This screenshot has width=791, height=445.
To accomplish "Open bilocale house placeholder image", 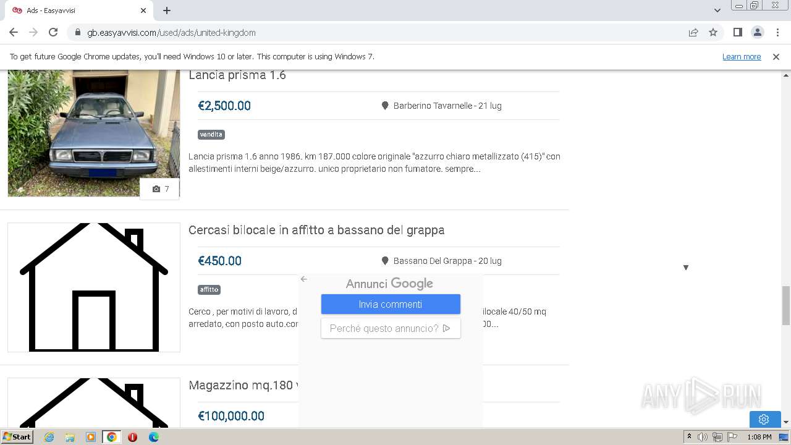I will 94,287.
